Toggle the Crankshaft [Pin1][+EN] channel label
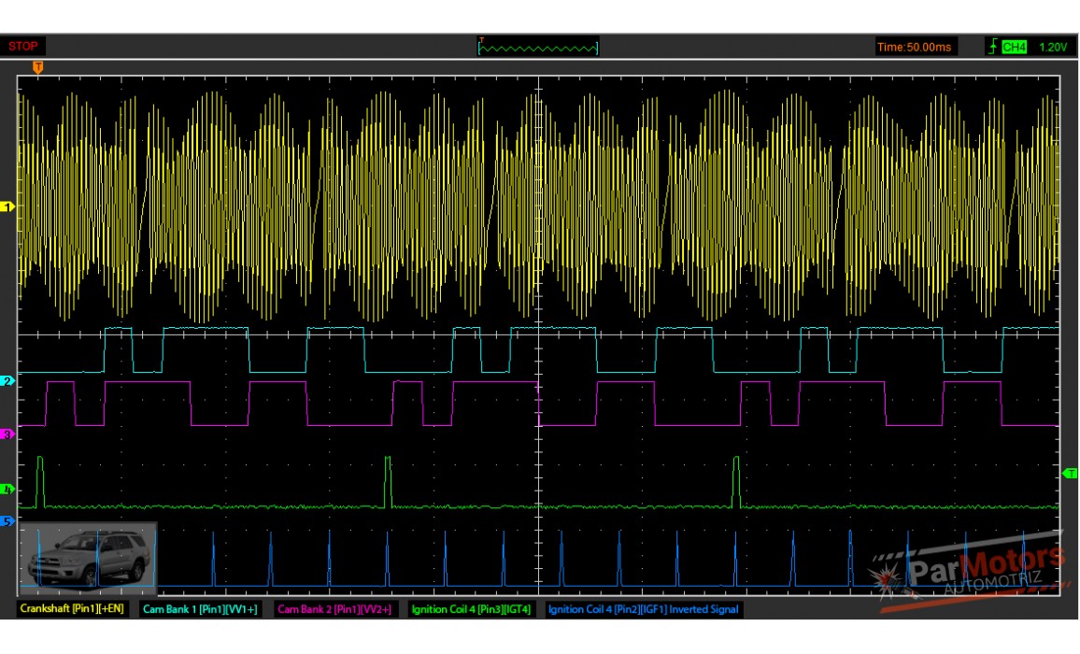1080x654 pixels. click(75, 609)
